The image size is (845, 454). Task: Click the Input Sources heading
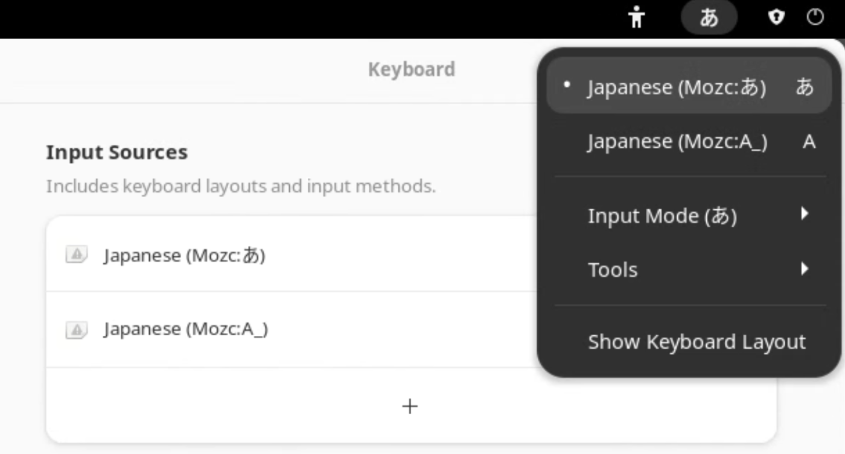tap(116, 152)
